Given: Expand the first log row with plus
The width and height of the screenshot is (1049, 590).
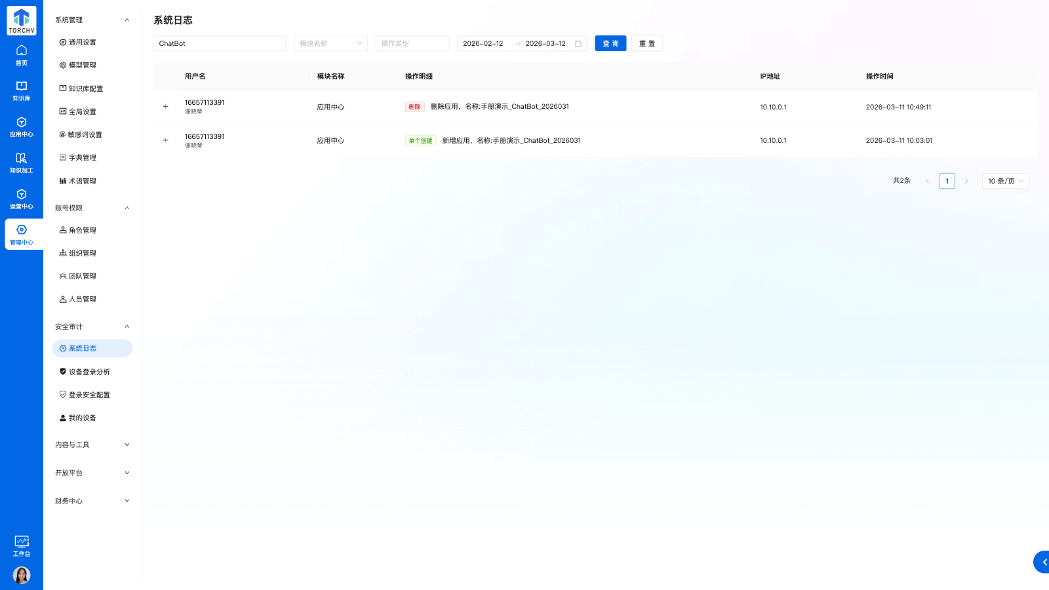Looking at the screenshot, I should (165, 106).
